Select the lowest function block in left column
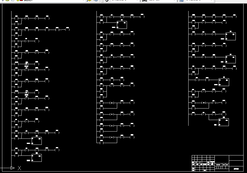This screenshot has height=173, width=247. point(37,158)
